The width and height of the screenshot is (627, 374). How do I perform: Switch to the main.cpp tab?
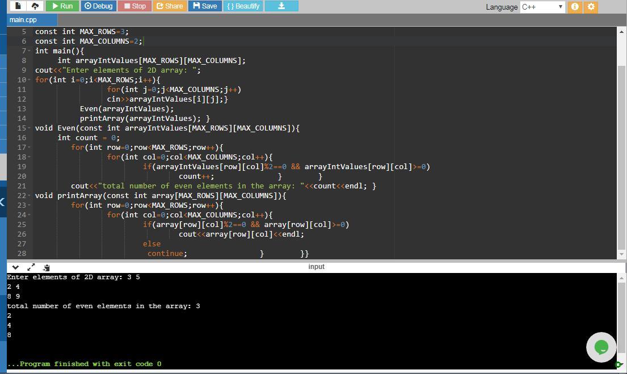tap(32, 20)
